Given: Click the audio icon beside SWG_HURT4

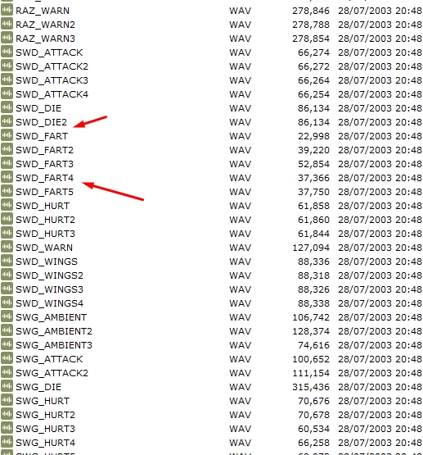Looking at the screenshot, I should point(7,441).
